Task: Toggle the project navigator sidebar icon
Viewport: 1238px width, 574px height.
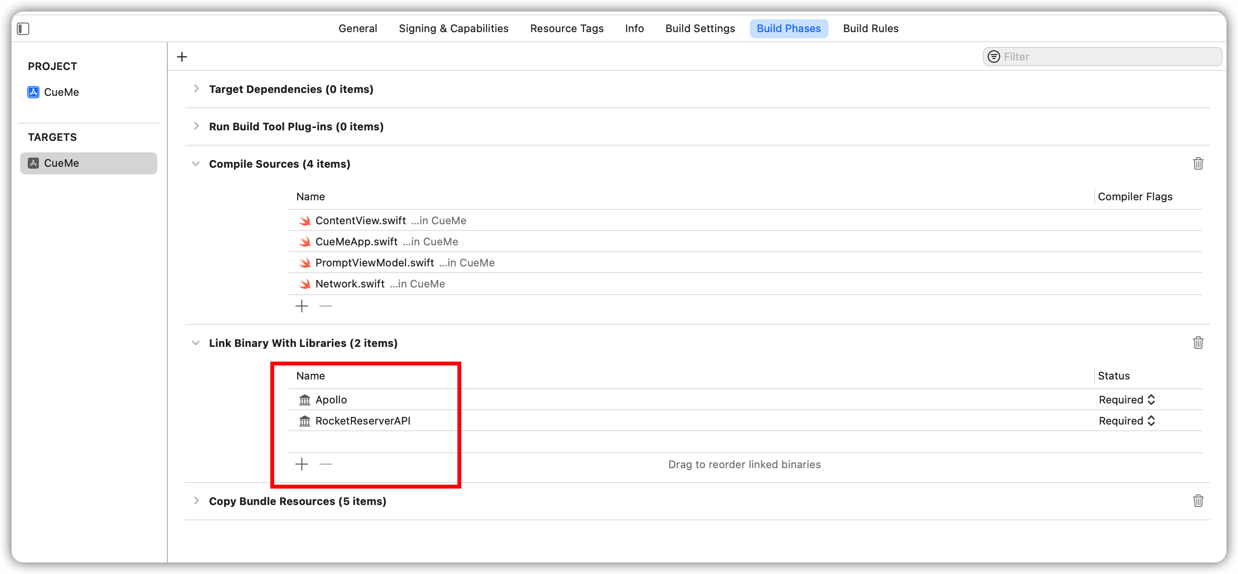Action: [23, 29]
